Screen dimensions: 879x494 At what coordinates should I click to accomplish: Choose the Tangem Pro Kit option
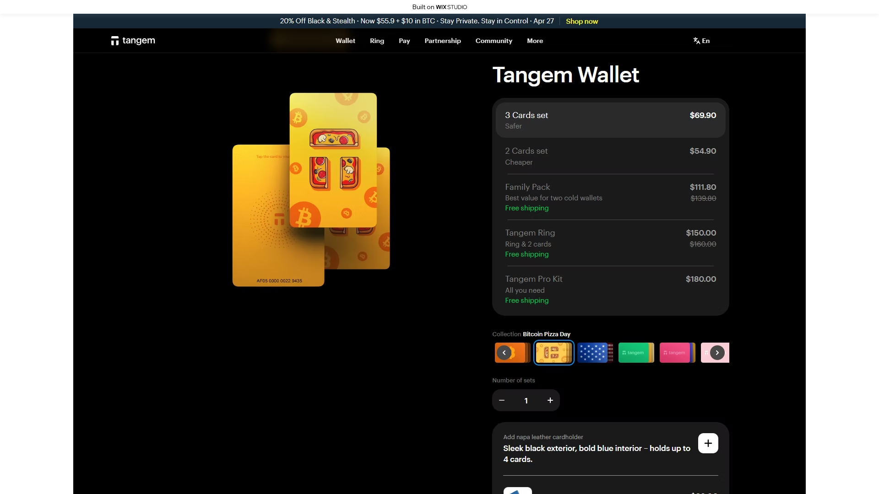611,289
